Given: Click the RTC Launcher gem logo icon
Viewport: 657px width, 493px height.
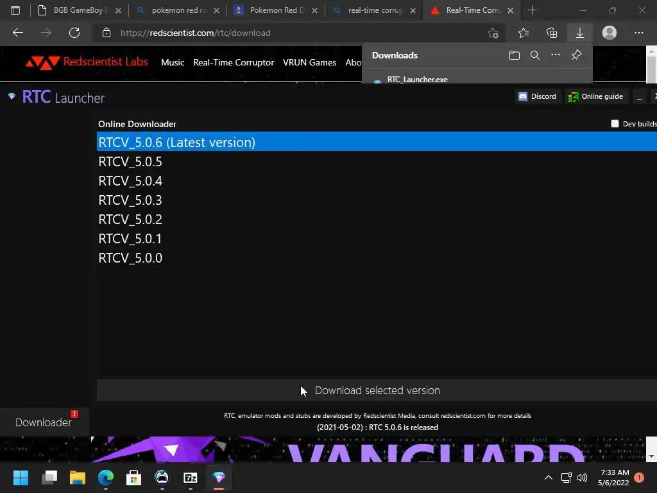Looking at the screenshot, I should click(x=12, y=96).
